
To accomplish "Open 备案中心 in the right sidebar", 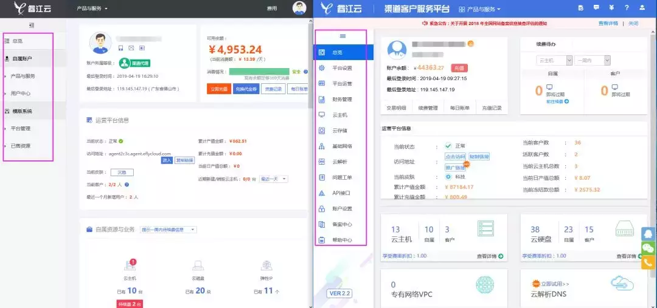I will (x=342, y=224).
